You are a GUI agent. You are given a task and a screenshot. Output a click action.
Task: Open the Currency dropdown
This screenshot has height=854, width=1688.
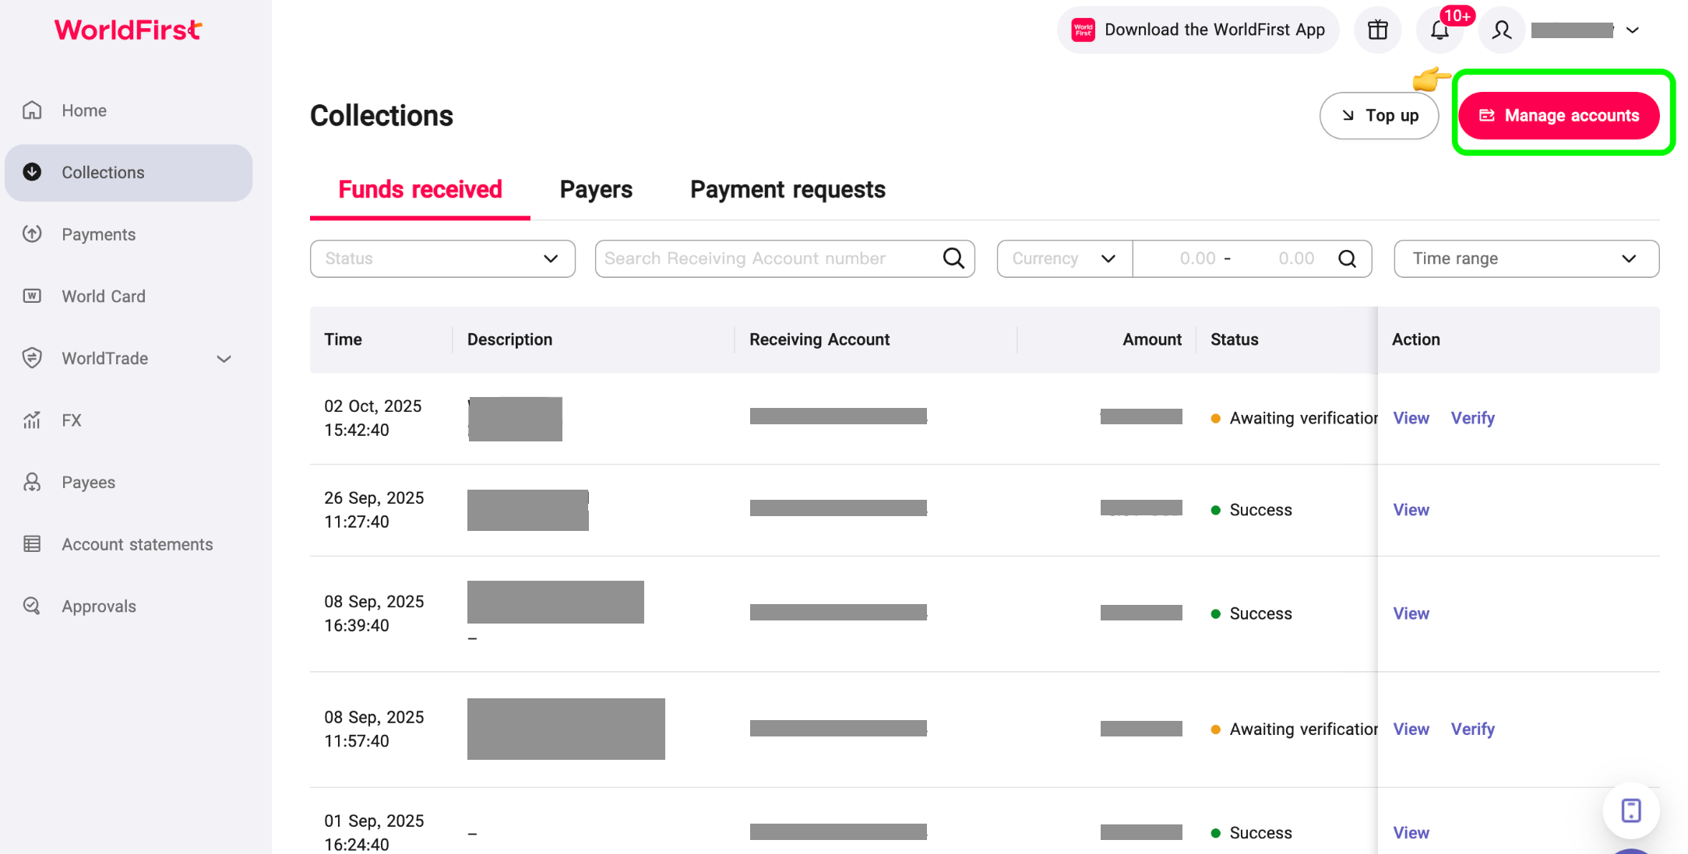(x=1063, y=258)
